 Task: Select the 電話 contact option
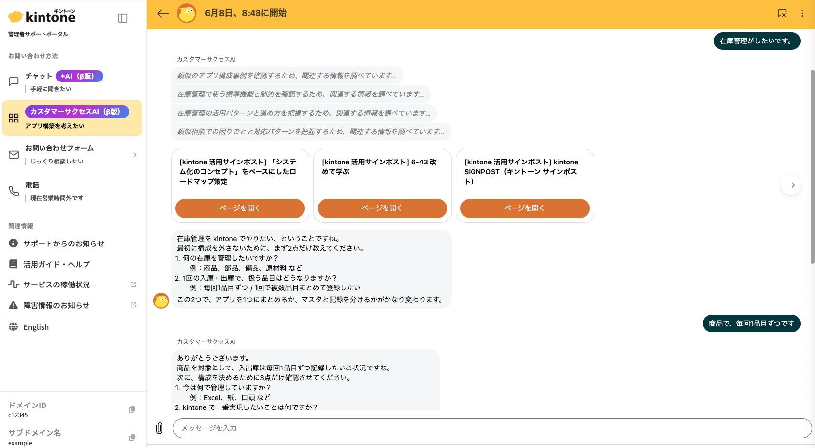coord(72,191)
